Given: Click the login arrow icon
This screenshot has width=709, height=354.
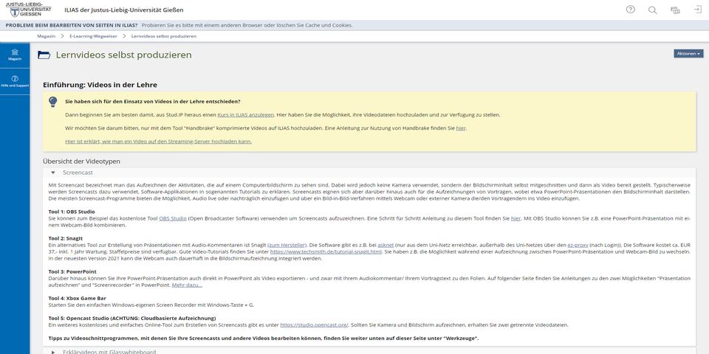Looking at the screenshot, I should (698, 10).
